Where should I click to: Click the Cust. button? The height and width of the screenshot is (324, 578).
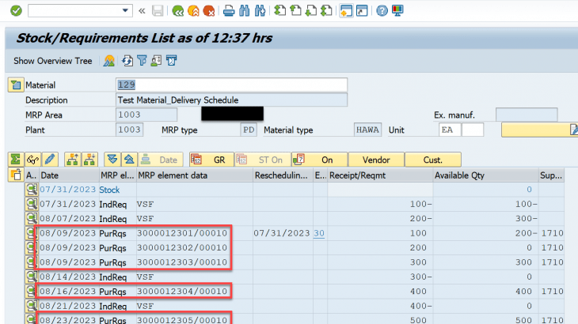(432, 159)
